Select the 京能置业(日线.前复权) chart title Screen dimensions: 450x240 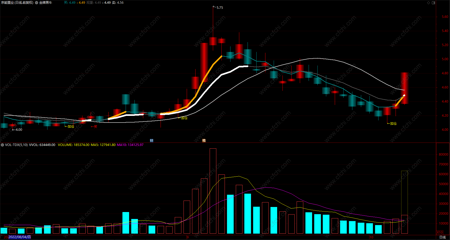17,3
